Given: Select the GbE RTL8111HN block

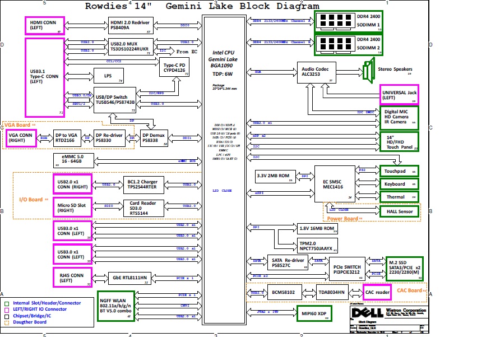Looking at the screenshot, I should click(129, 278).
